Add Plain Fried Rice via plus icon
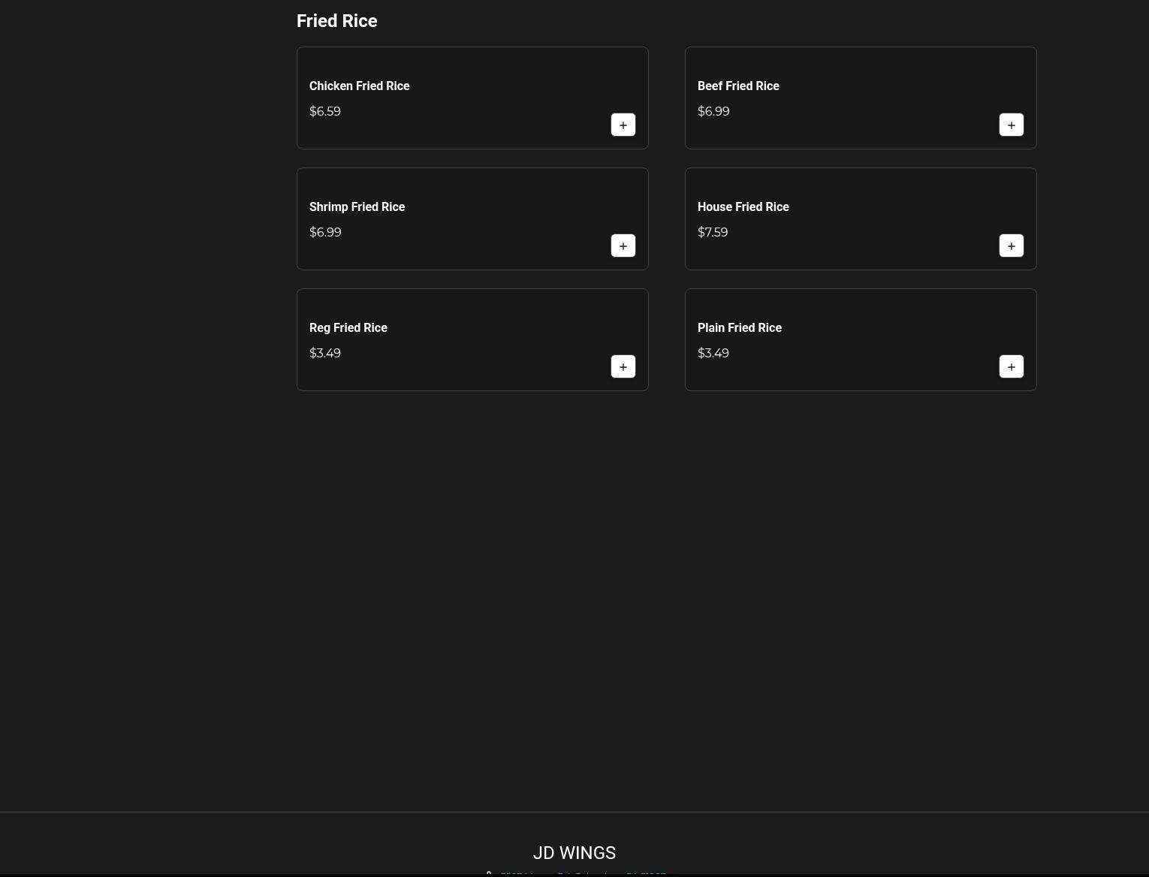Viewport: 1149px width, 877px height. coord(1012,366)
